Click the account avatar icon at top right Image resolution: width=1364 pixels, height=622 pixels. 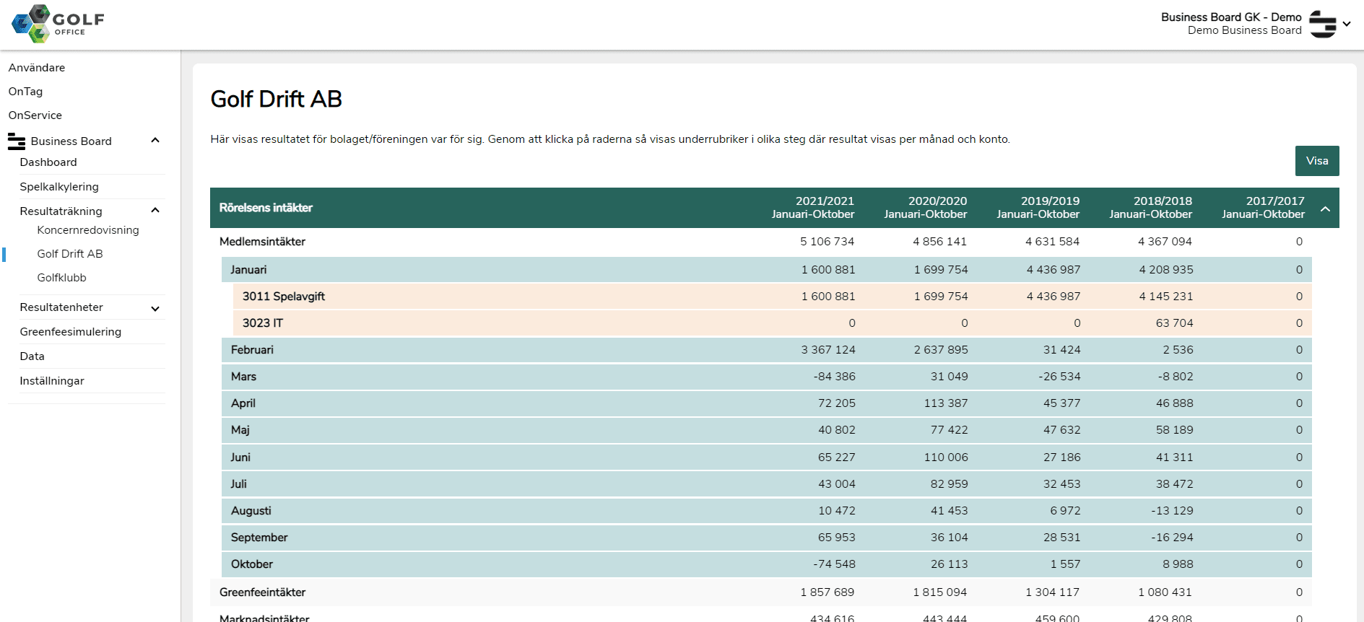(x=1322, y=24)
